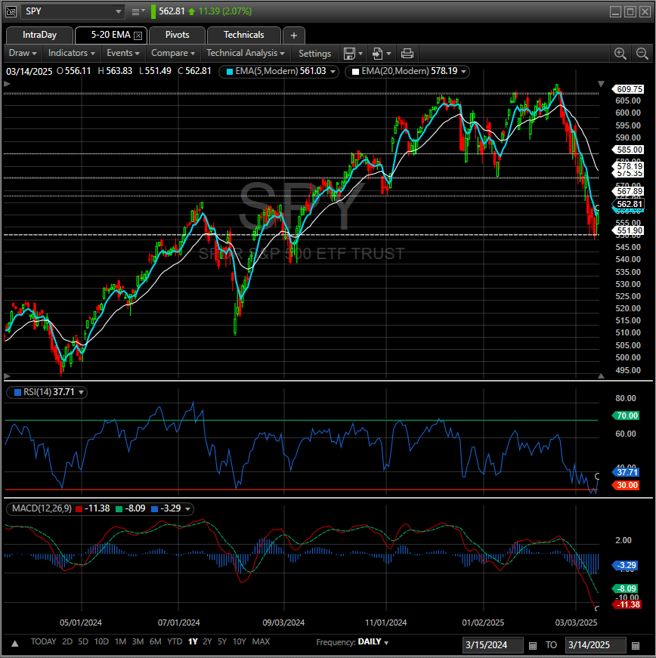The width and height of the screenshot is (656, 658).
Task: Open the Technicals tab
Action: 243,35
